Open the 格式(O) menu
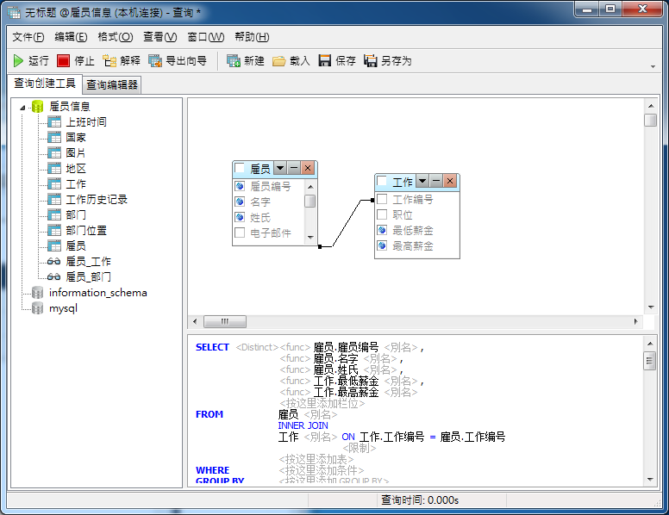This screenshot has width=669, height=515. pyautogui.click(x=115, y=37)
